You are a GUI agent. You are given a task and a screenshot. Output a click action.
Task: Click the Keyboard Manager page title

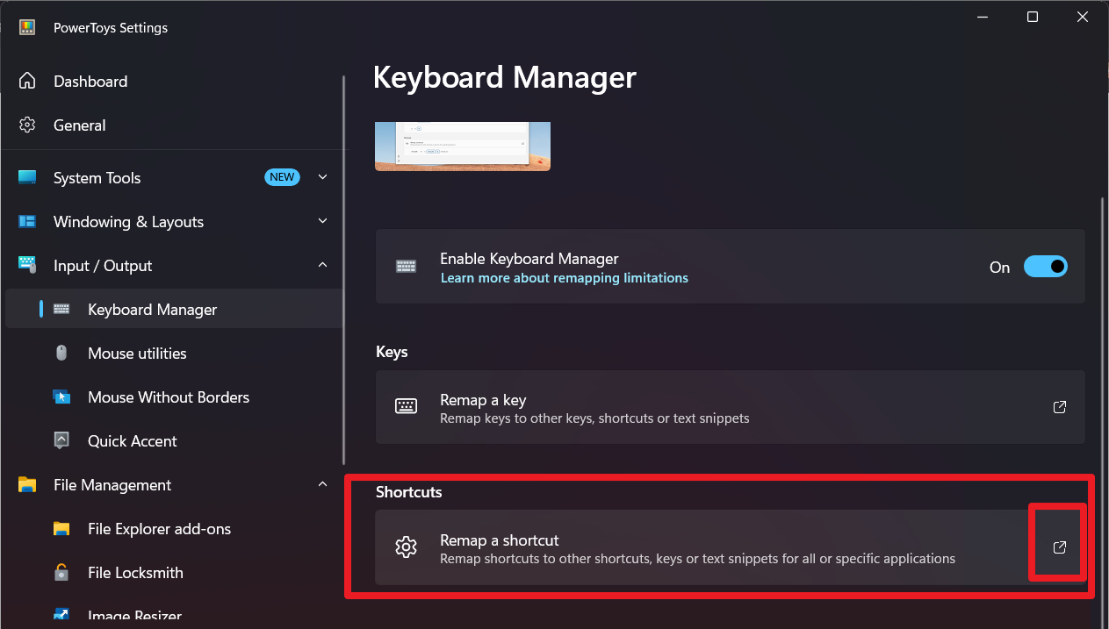[505, 77]
